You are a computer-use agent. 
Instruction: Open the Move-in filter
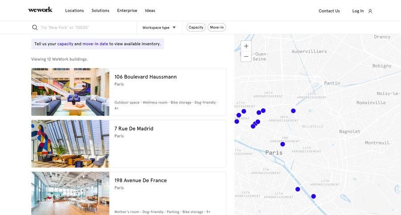tap(217, 27)
